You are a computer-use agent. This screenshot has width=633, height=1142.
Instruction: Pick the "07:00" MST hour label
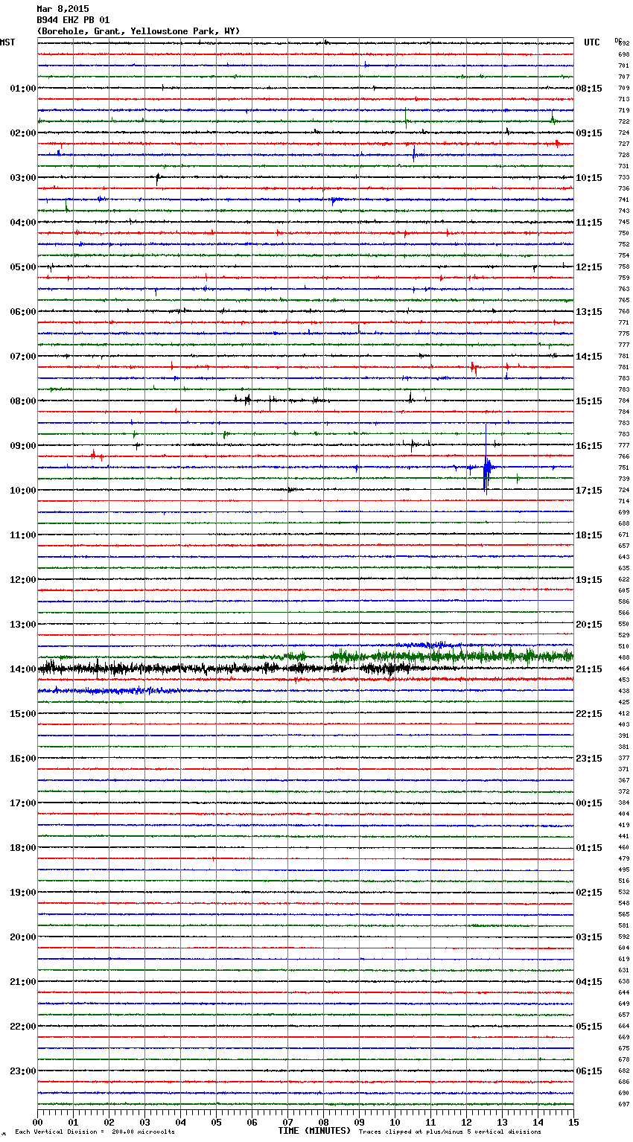(x=23, y=357)
